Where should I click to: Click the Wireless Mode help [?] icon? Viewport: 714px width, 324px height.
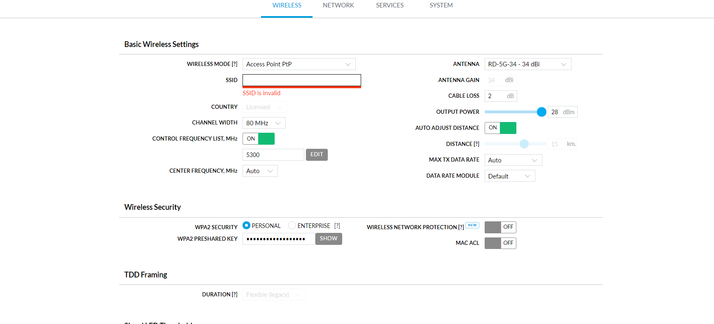pos(235,64)
